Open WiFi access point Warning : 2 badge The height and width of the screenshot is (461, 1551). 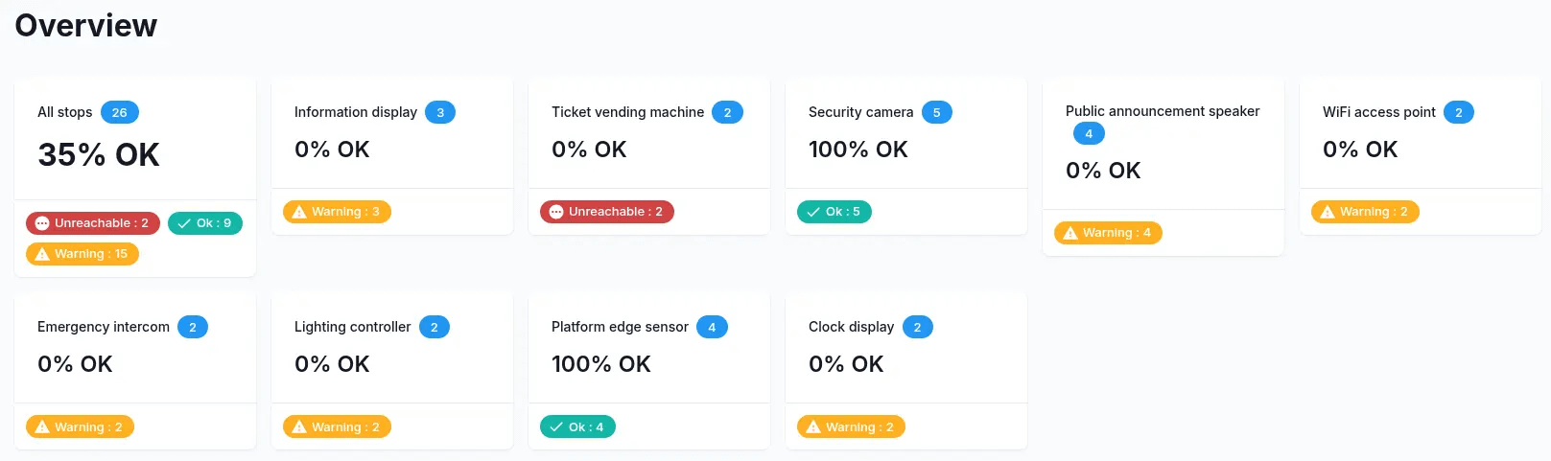[x=1365, y=212]
